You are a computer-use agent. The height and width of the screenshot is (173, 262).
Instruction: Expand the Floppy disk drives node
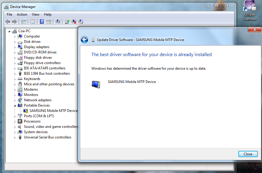coord(15,58)
